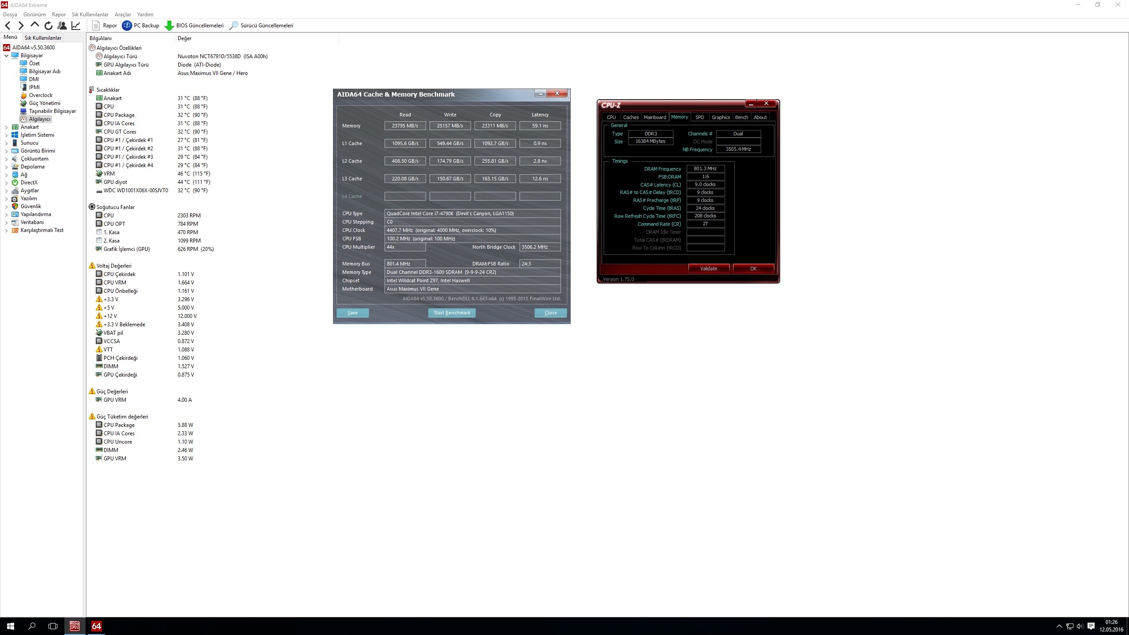Expand the Güvenlik tree node

click(7, 206)
